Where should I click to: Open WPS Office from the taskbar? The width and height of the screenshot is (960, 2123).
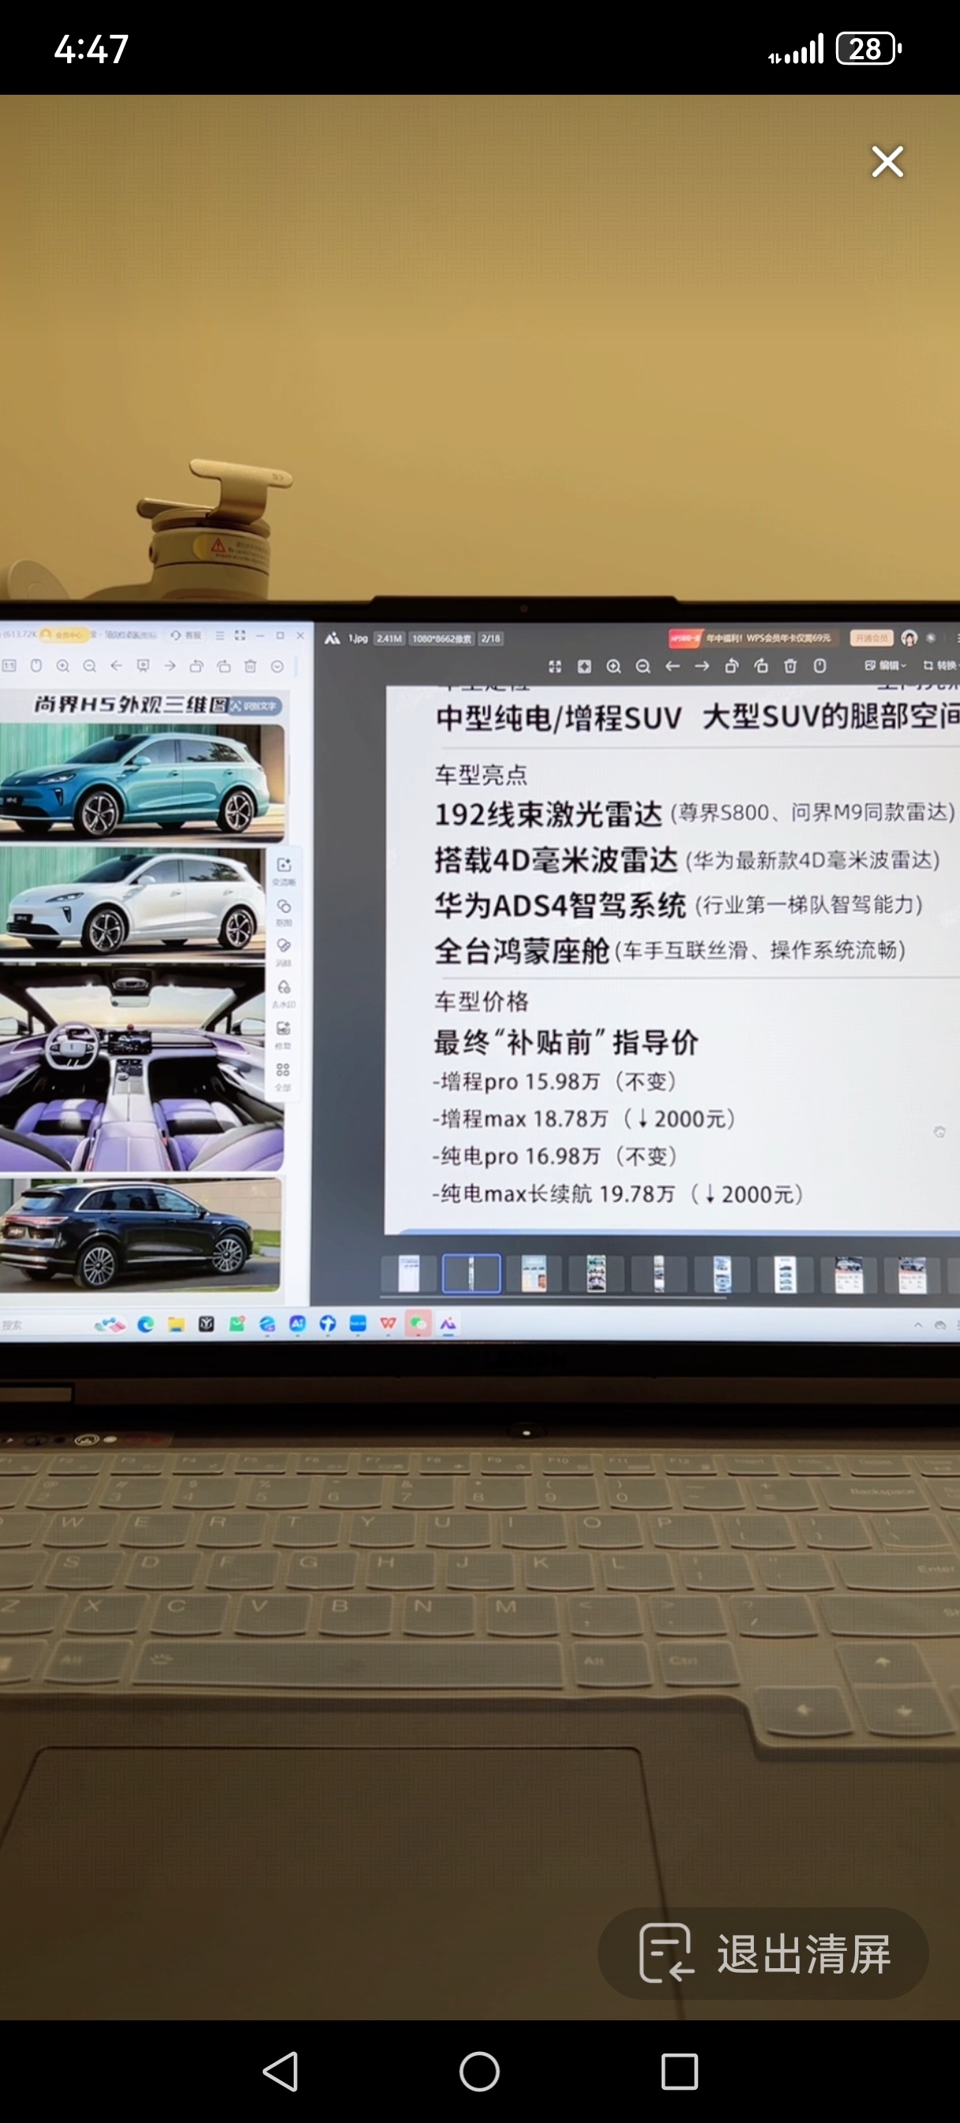[x=388, y=1325]
